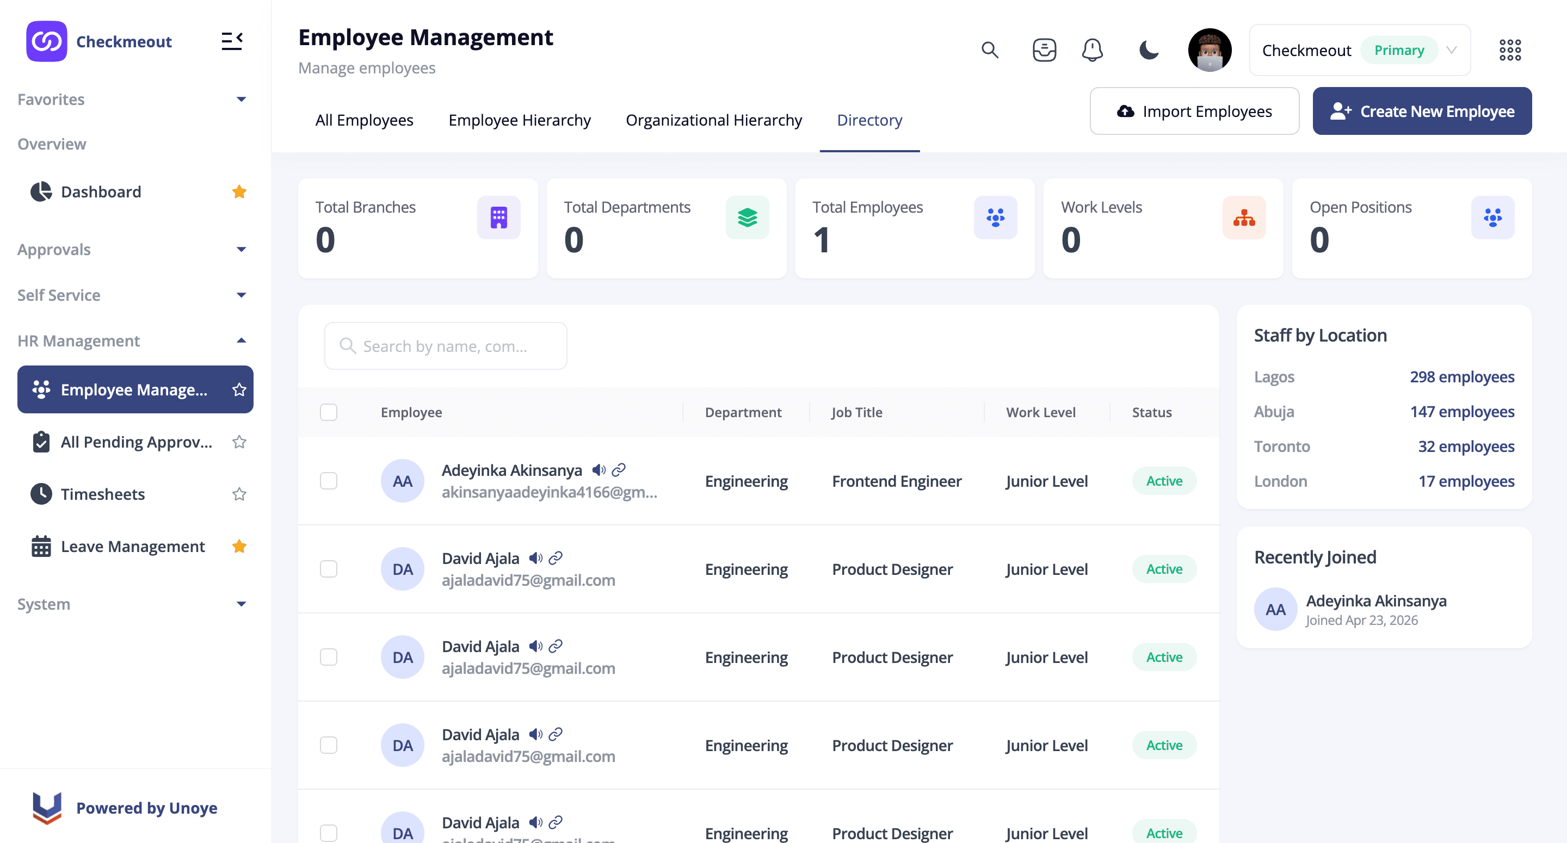Click the Leave Management calendar icon

(x=41, y=546)
